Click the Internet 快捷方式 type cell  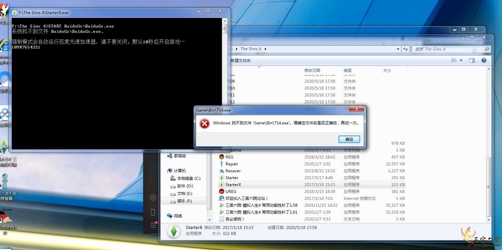click(x=360, y=198)
